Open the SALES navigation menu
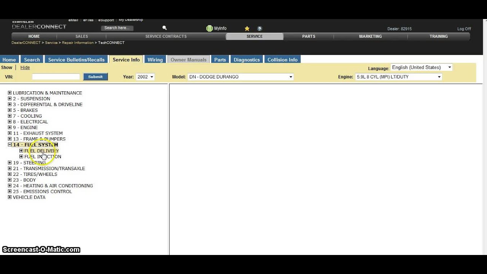Image resolution: width=487 pixels, height=274 pixels. [x=81, y=37]
